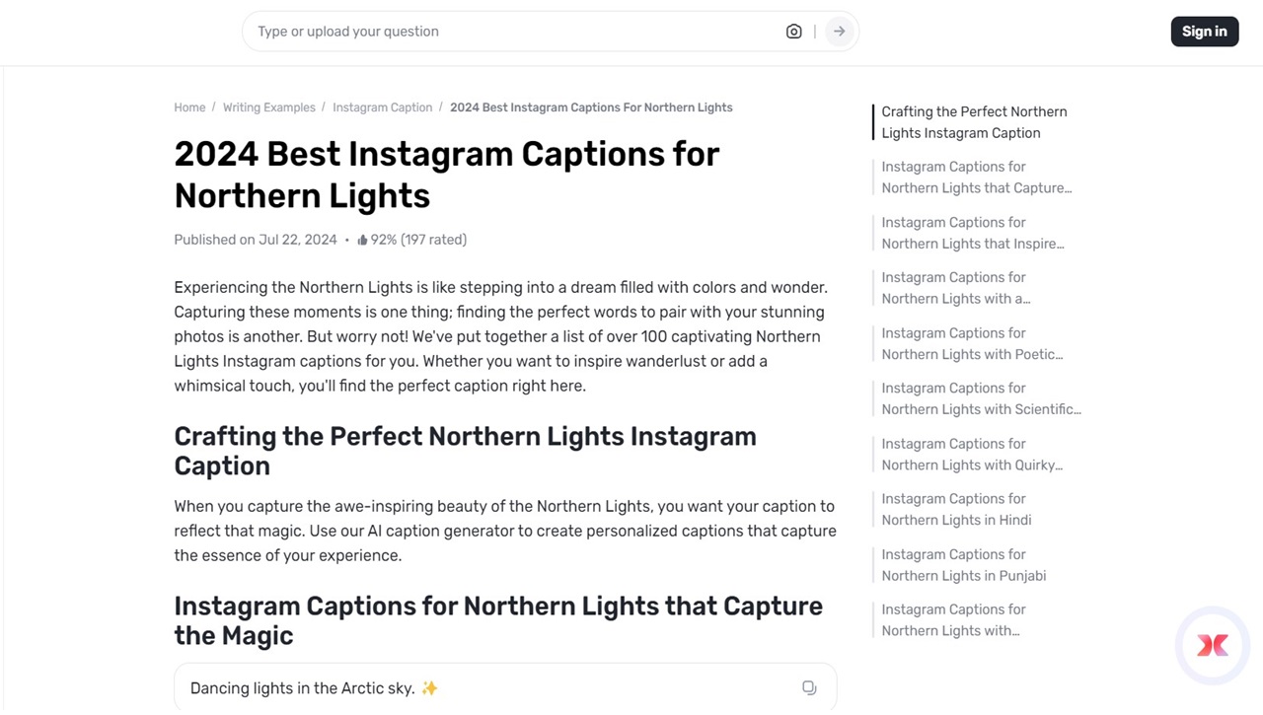Click the arrow icon to submit a question
Image resolution: width=1263 pixels, height=715 pixels.
pyautogui.click(x=838, y=31)
